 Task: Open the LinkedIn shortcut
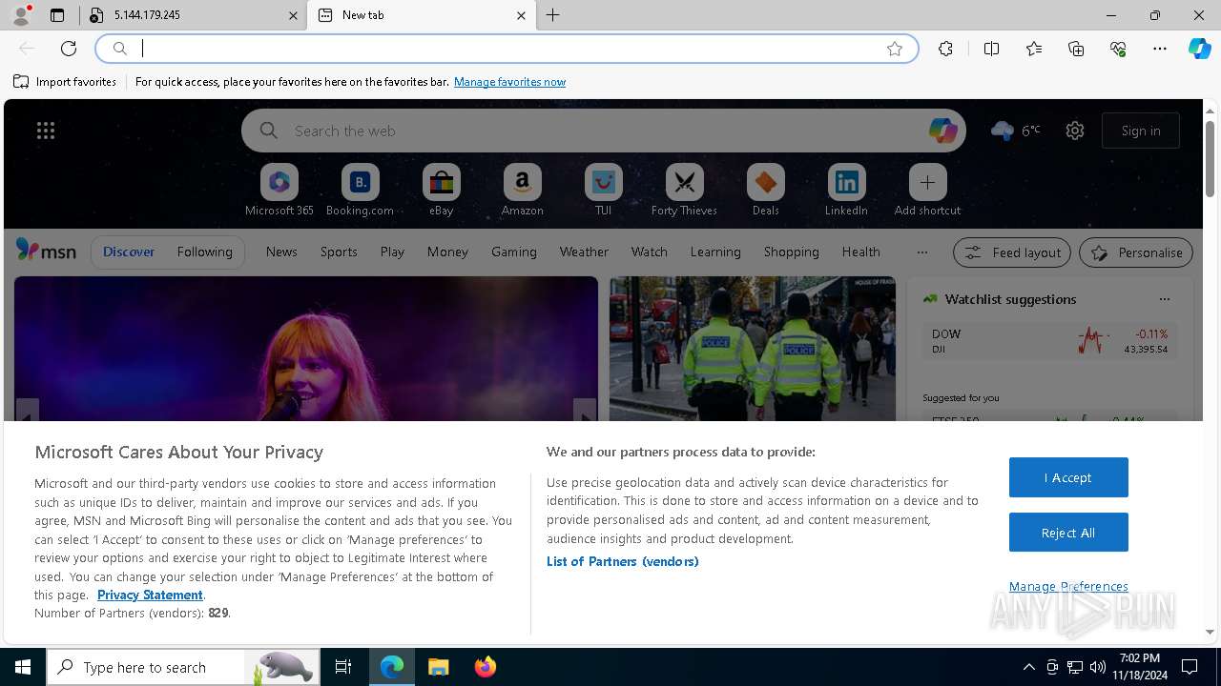coord(847,191)
